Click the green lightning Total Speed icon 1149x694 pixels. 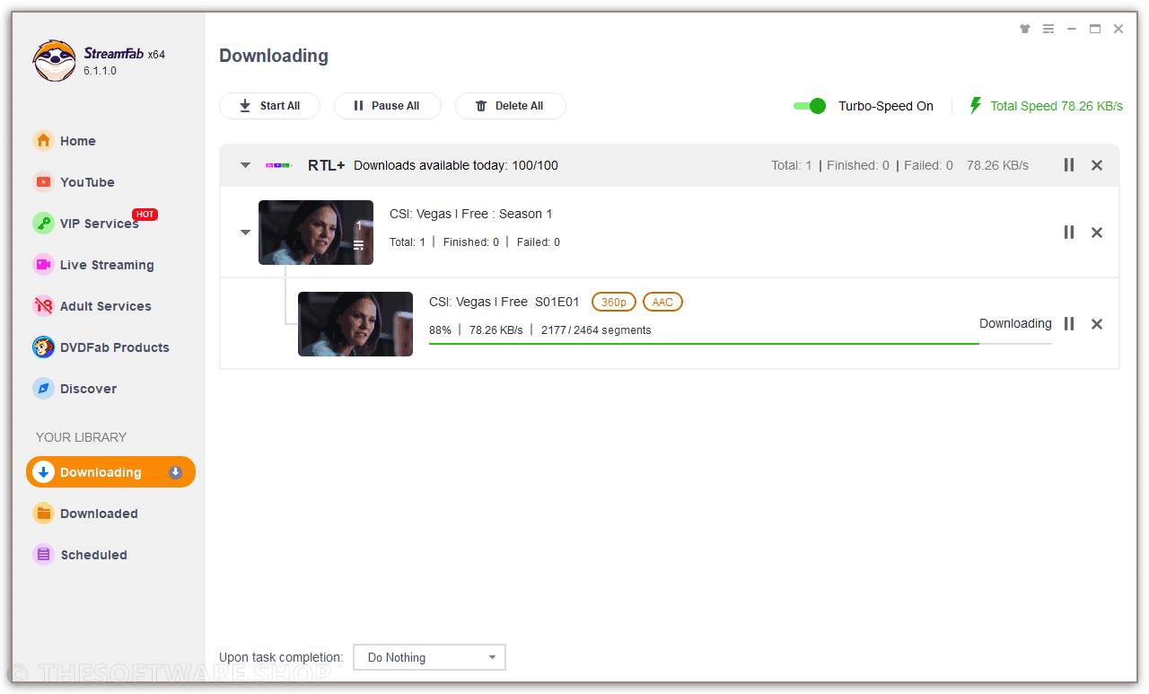[x=976, y=106]
